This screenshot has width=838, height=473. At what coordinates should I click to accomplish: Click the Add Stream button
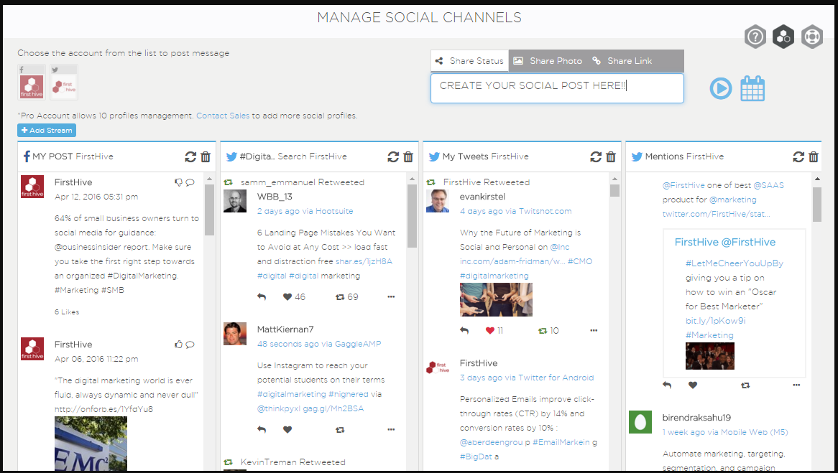(47, 130)
